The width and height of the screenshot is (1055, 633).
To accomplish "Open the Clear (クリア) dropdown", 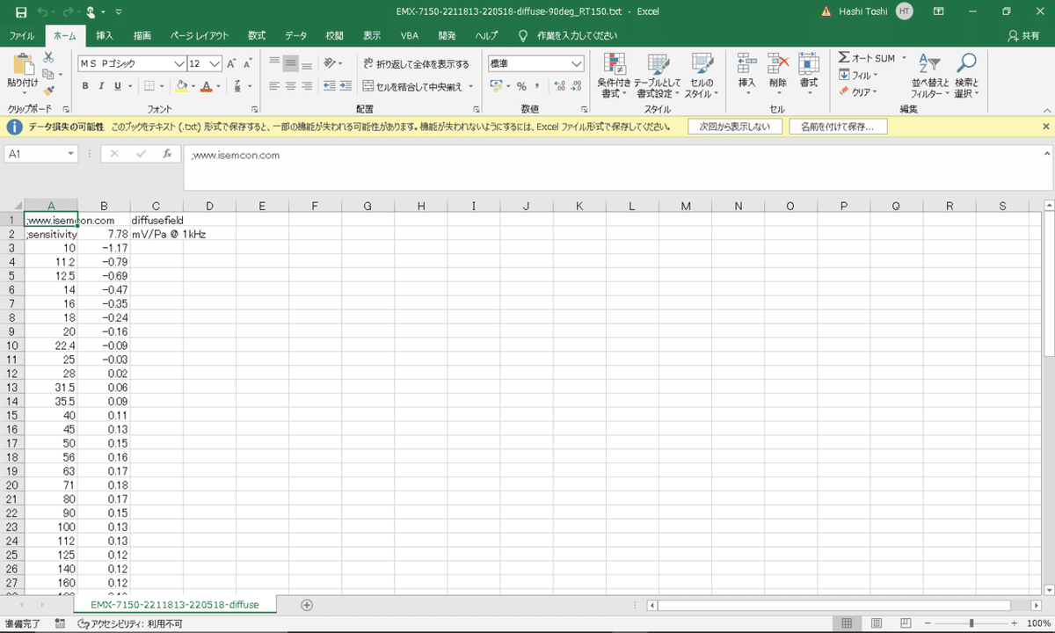I will [x=858, y=92].
